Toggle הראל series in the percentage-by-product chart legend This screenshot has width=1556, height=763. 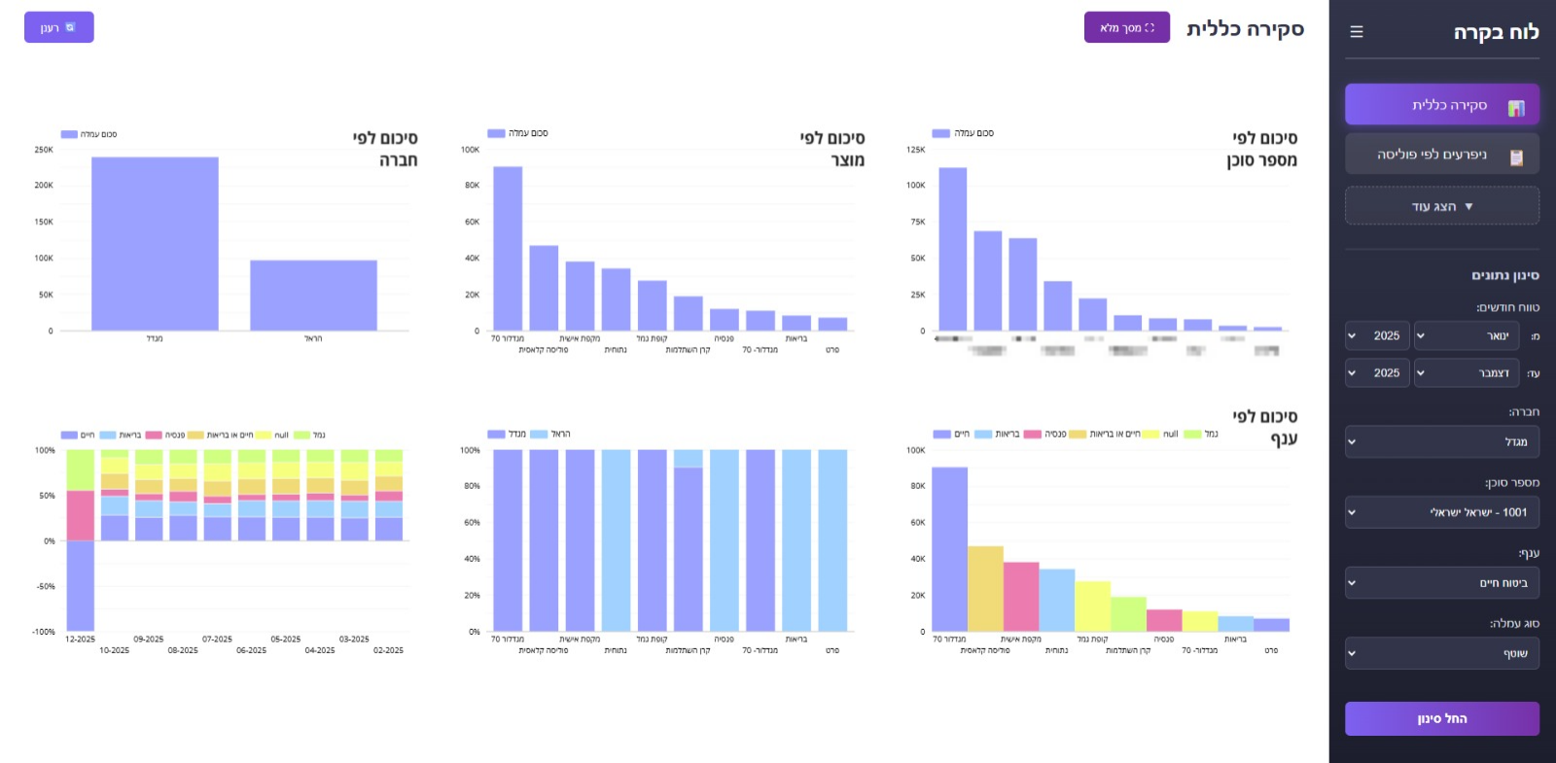click(x=539, y=434)
